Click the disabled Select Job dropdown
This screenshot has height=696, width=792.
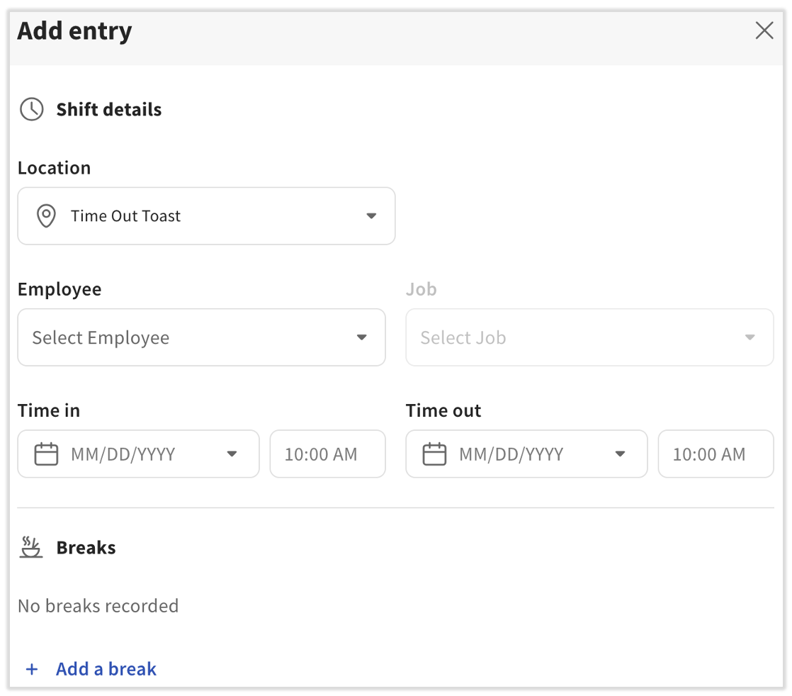click(x=590, y=337)
